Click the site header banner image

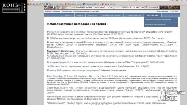point(112,7)
